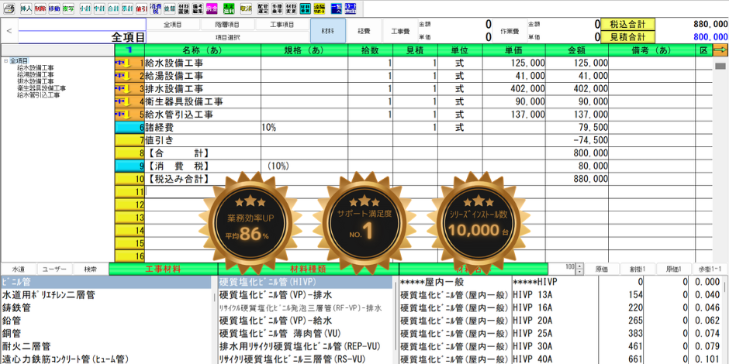
Task: Collapse the 全項目 tree node
Action: pos(5,60)
